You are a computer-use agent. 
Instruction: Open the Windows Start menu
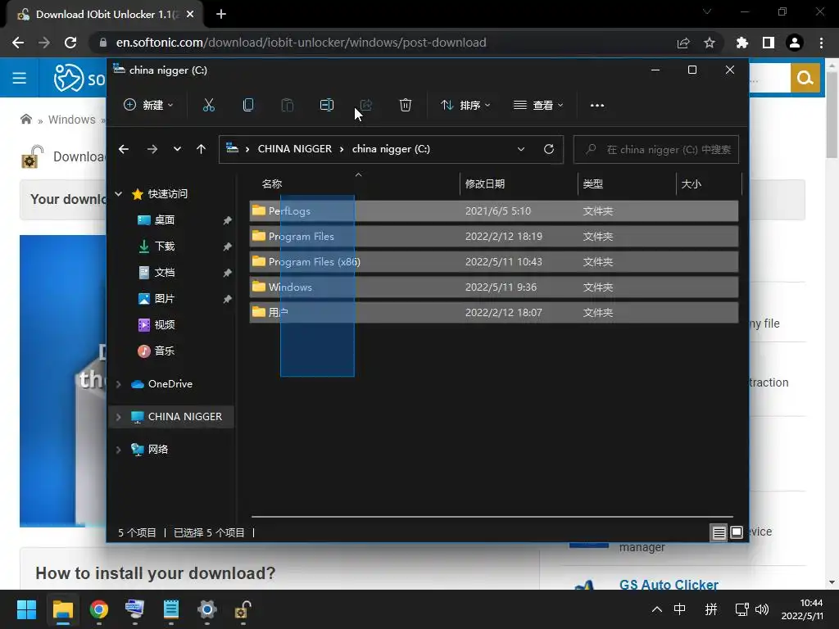tap(26, 609)
